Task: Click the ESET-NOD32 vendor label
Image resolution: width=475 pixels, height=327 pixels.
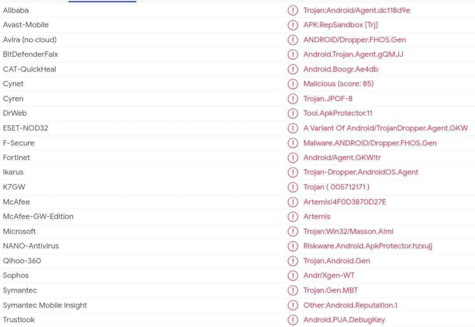Action: [x=26, y=128]
